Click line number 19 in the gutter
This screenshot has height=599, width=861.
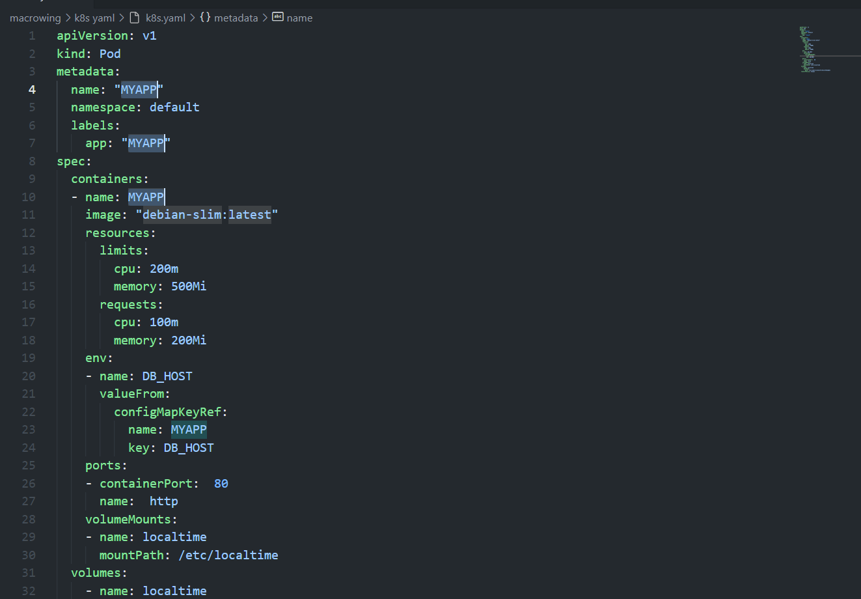click(29, 358)
